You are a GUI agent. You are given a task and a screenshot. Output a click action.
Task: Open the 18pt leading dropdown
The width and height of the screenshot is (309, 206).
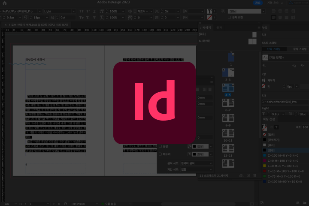[x=47, y=18]
